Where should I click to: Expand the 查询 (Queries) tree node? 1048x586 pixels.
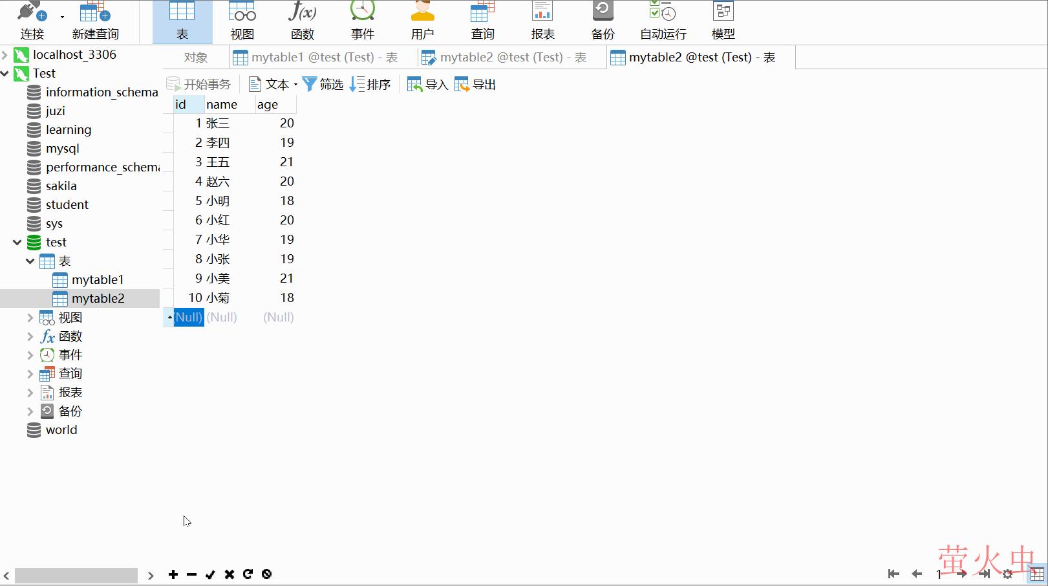pos(30,373)
